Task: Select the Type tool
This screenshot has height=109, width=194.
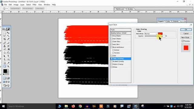Action: click(x=8, y=56)
